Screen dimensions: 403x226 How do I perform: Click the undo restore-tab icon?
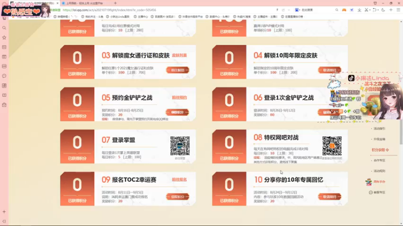[374, 10]
